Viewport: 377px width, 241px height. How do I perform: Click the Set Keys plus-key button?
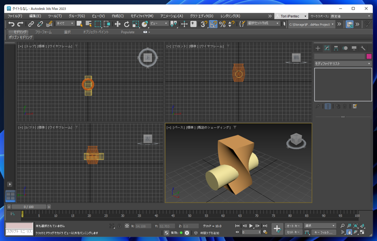[x=277, y=229]
